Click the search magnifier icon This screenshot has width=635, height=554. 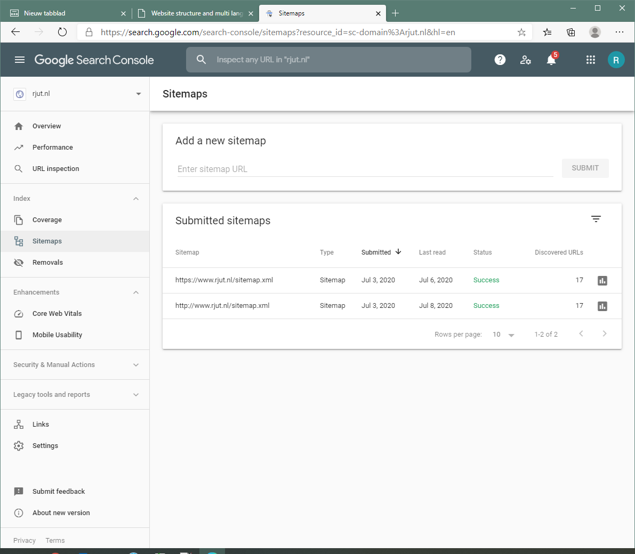(202, 60)
